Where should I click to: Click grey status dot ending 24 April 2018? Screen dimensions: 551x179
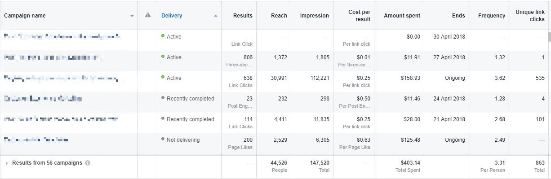(x=163, y=98)
